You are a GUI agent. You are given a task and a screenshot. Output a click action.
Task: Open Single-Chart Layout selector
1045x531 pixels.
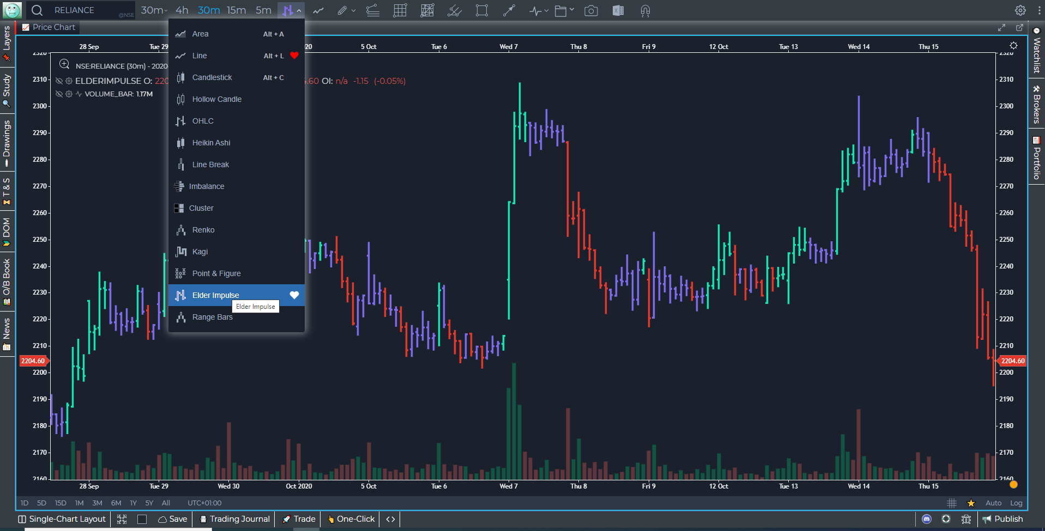point(62,519)
